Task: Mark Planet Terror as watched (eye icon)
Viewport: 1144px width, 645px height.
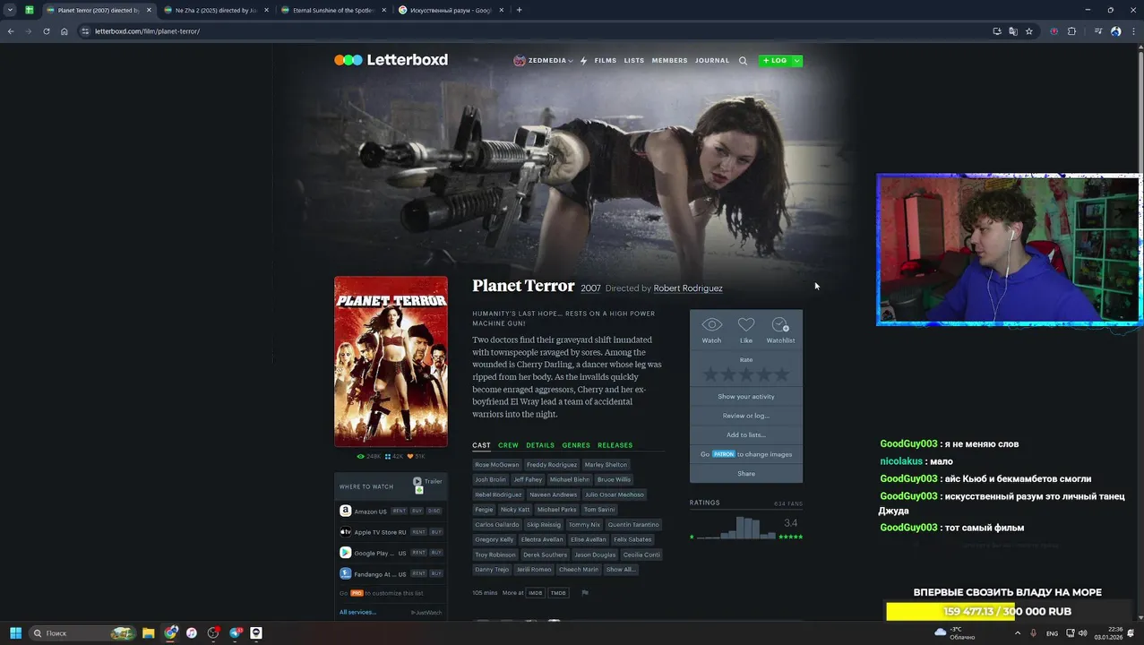Action: [x=711, y=324]
